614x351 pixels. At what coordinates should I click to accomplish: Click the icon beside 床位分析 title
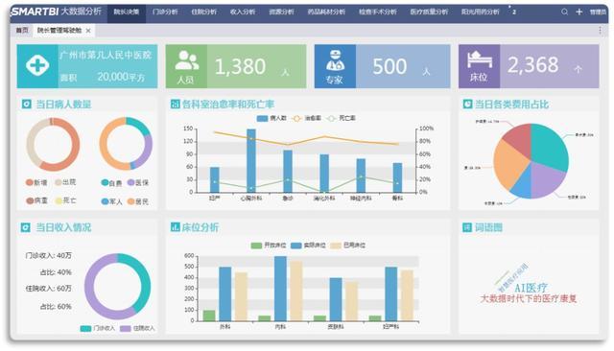coord(175,227)
